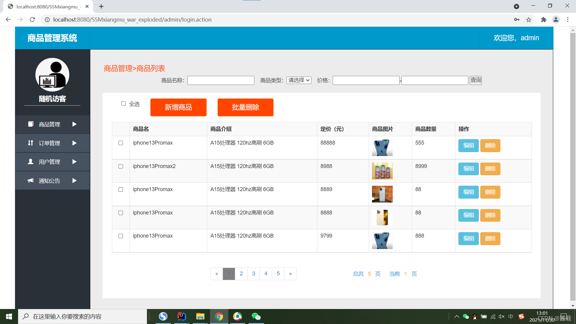Viewport: 576px width, 324px height.
Task: Open WeChat from taskbar
Action: pyautogui.click(x=256, y=316)
